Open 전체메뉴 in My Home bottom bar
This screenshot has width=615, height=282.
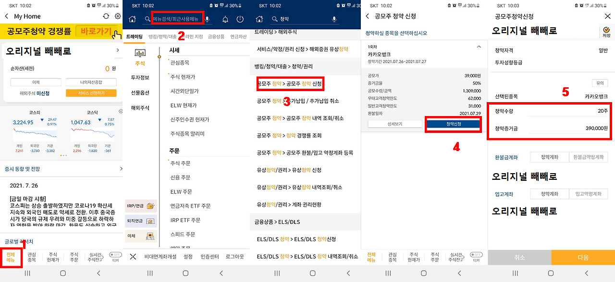pos(12,257)
